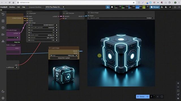Click the denoise value field
Screen dimensions: 181x101
[43, 40]
